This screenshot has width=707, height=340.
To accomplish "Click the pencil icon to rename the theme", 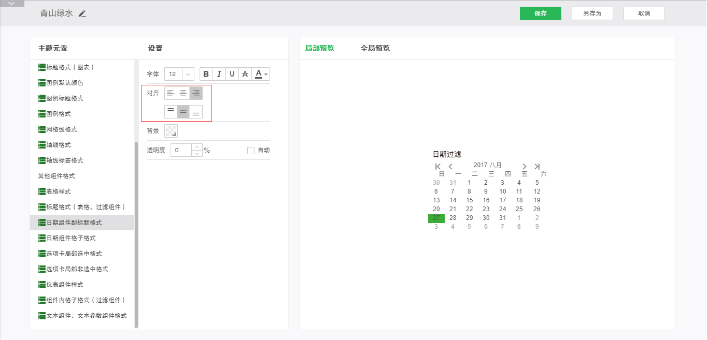I will [82, 13].
